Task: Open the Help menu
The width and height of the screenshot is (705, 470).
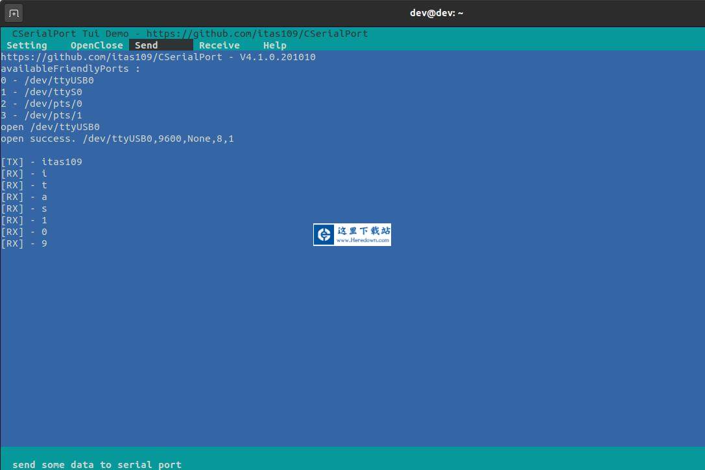Action: (274, 45)
